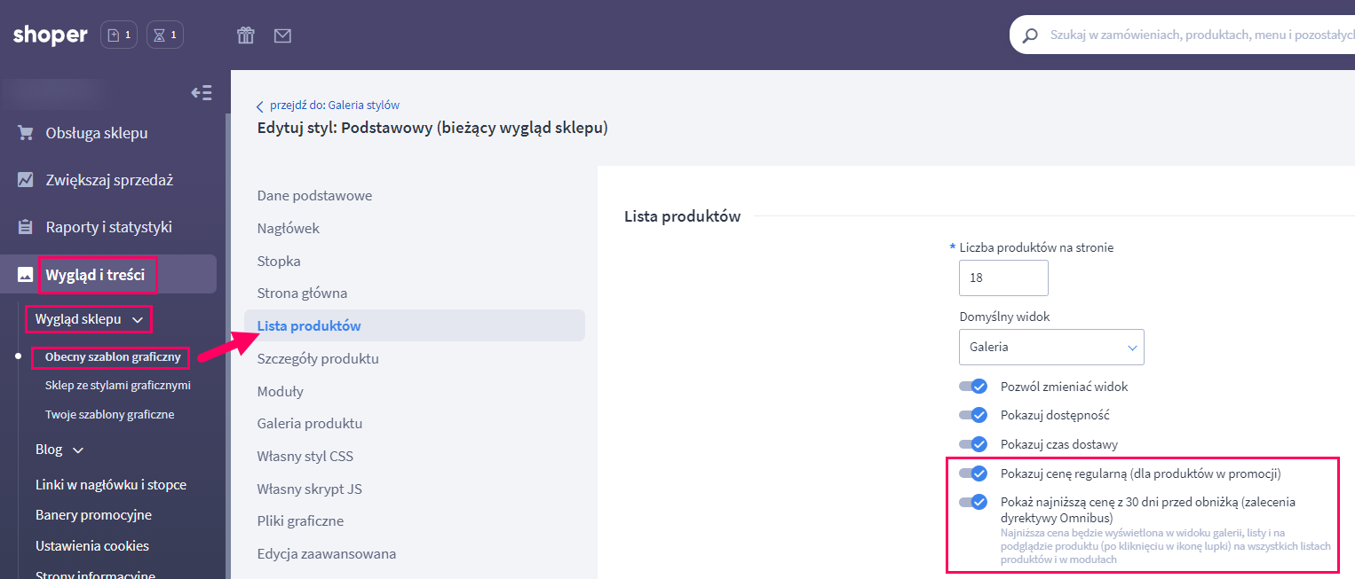
Task: Switch to Stopka tab
Action: point(279,261)
